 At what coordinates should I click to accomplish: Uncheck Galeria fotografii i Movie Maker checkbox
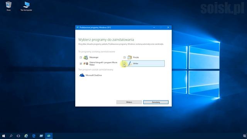tap(81, 63)
